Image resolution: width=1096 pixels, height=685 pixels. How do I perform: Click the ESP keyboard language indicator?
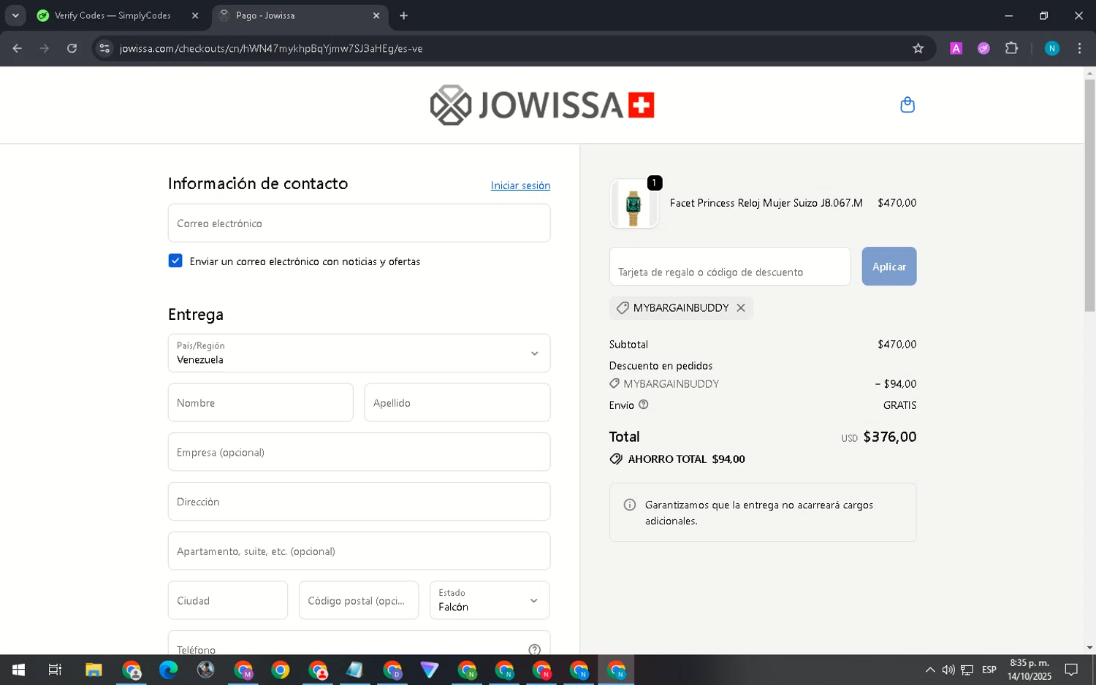tap(989, 670)
